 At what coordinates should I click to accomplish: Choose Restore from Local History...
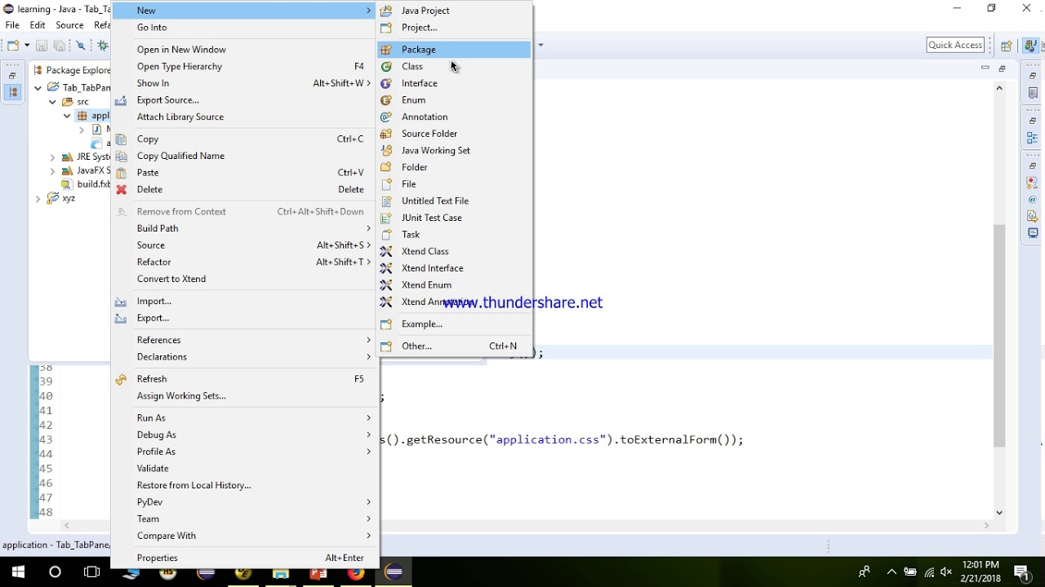pyautogui.click(x=244, y=486)
